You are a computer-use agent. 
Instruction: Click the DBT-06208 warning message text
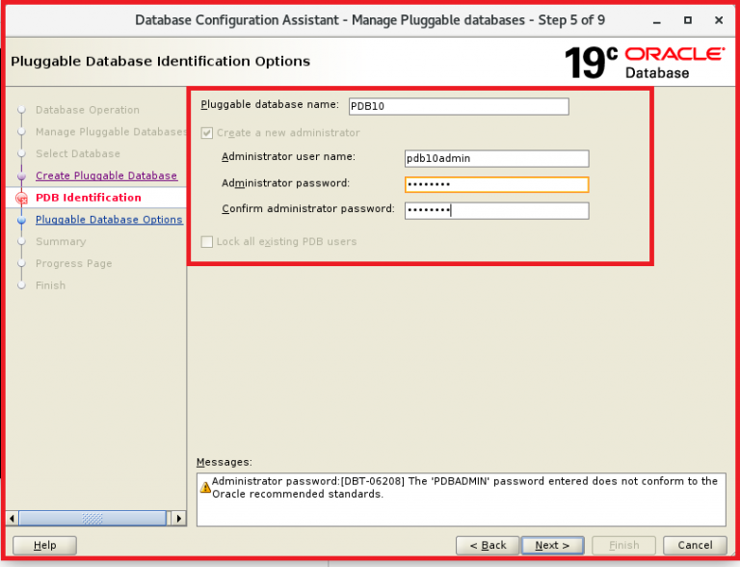464,488
